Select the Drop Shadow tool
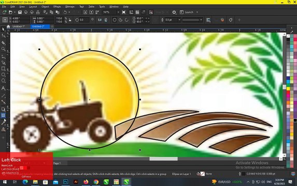297x186 pixels. pyautogui.click(x=3, y=110)
